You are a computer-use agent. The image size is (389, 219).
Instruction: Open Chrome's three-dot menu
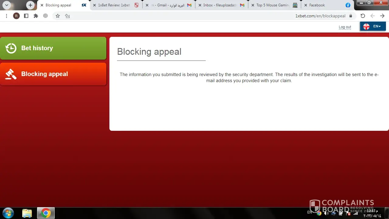pyautogui.click(x=6, y=16)
